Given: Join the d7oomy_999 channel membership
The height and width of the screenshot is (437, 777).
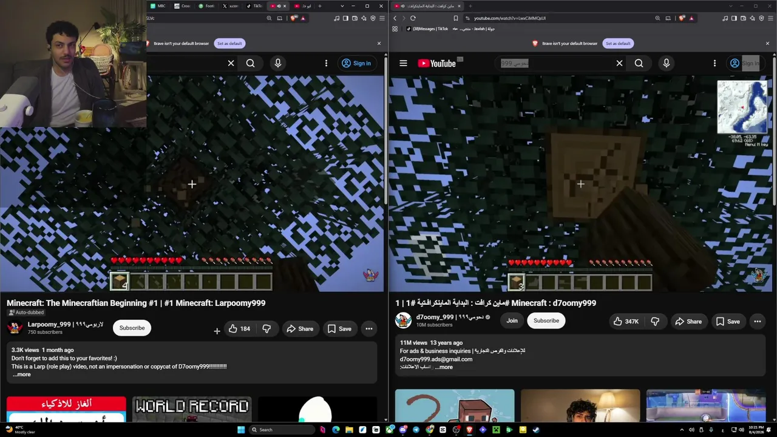Looking at the screenshot, I should [512, 321].
